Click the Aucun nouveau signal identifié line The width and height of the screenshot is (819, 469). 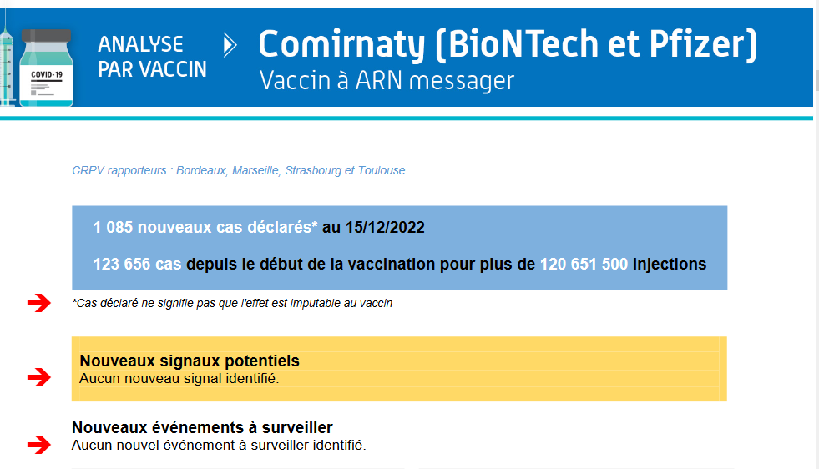coord(179,378)
